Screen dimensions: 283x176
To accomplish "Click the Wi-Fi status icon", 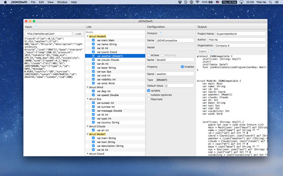I will click(x=197, y=2).
